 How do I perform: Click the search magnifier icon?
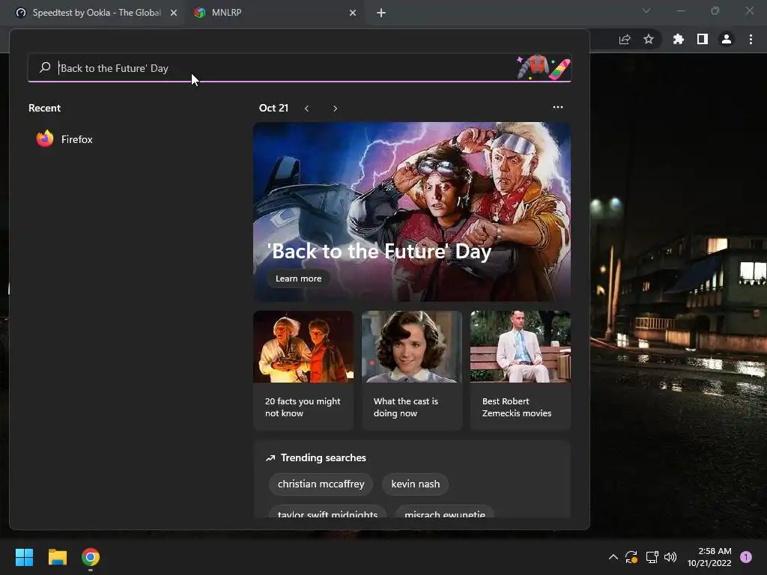tap(45, 67)
